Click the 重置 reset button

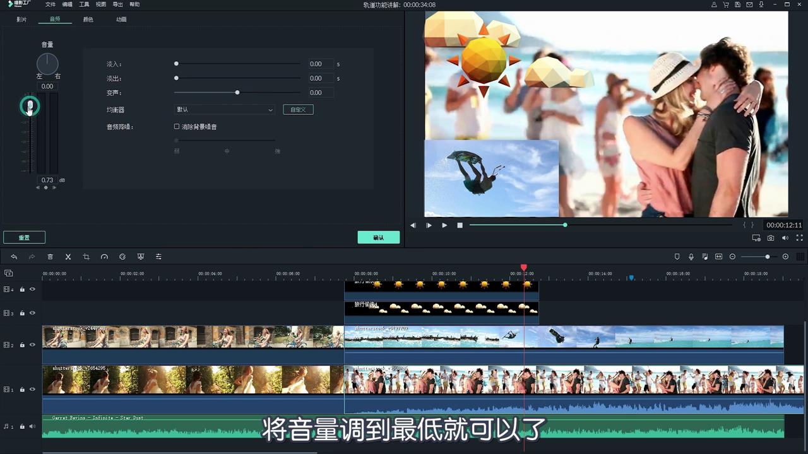pos(24,238)
